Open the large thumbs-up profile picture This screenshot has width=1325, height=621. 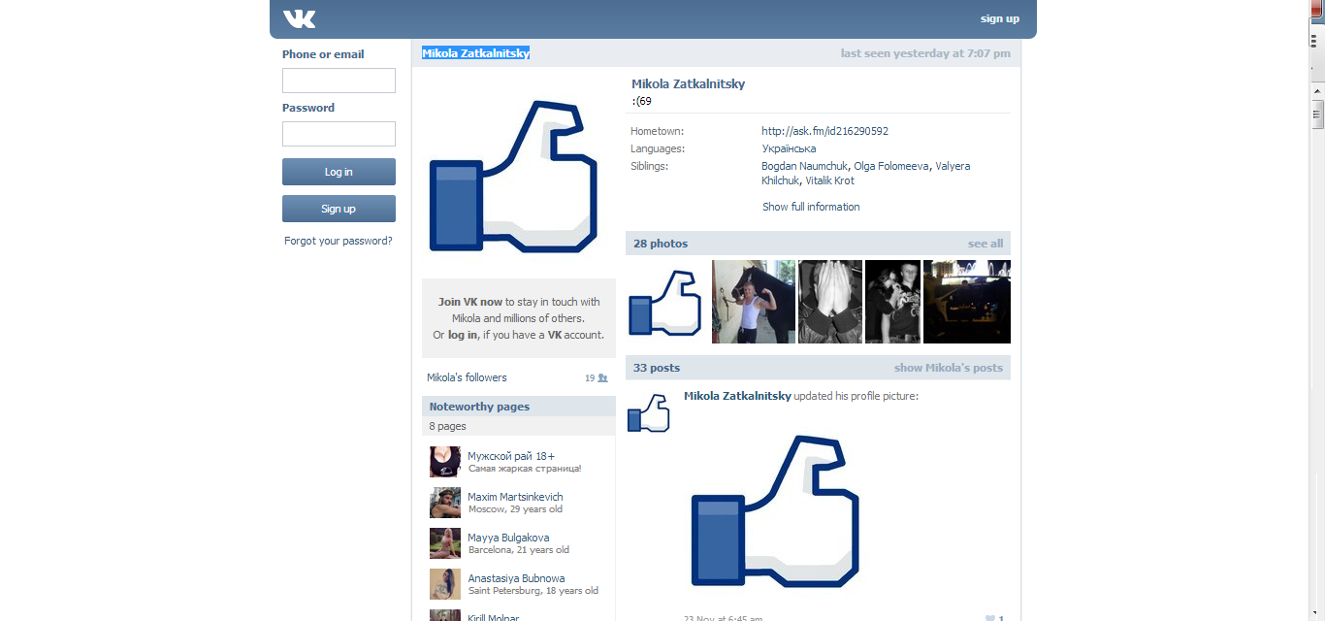point(513,177)
